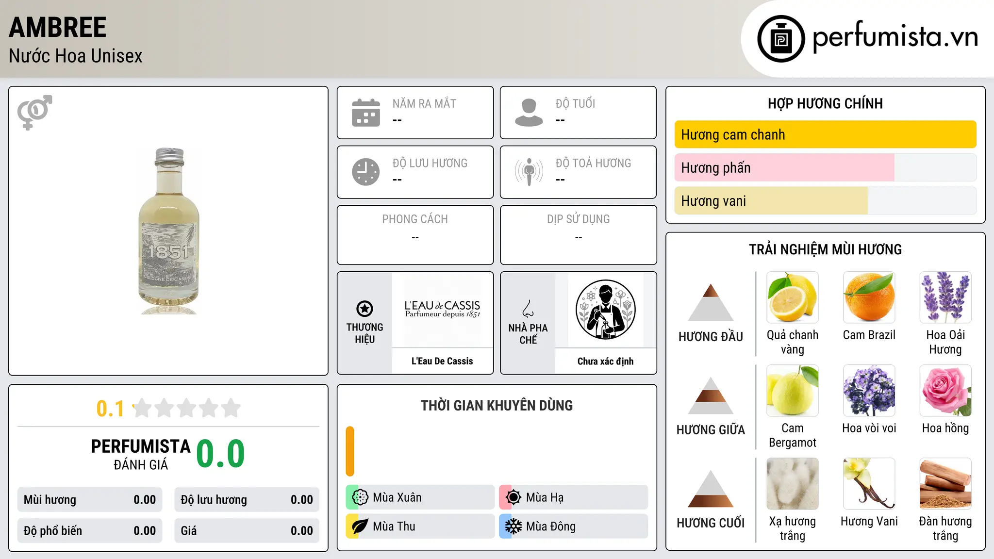Click the perfumer illustration icon
Image resolution: width=994 pixels, height=559 pixels.
point(606,310)
